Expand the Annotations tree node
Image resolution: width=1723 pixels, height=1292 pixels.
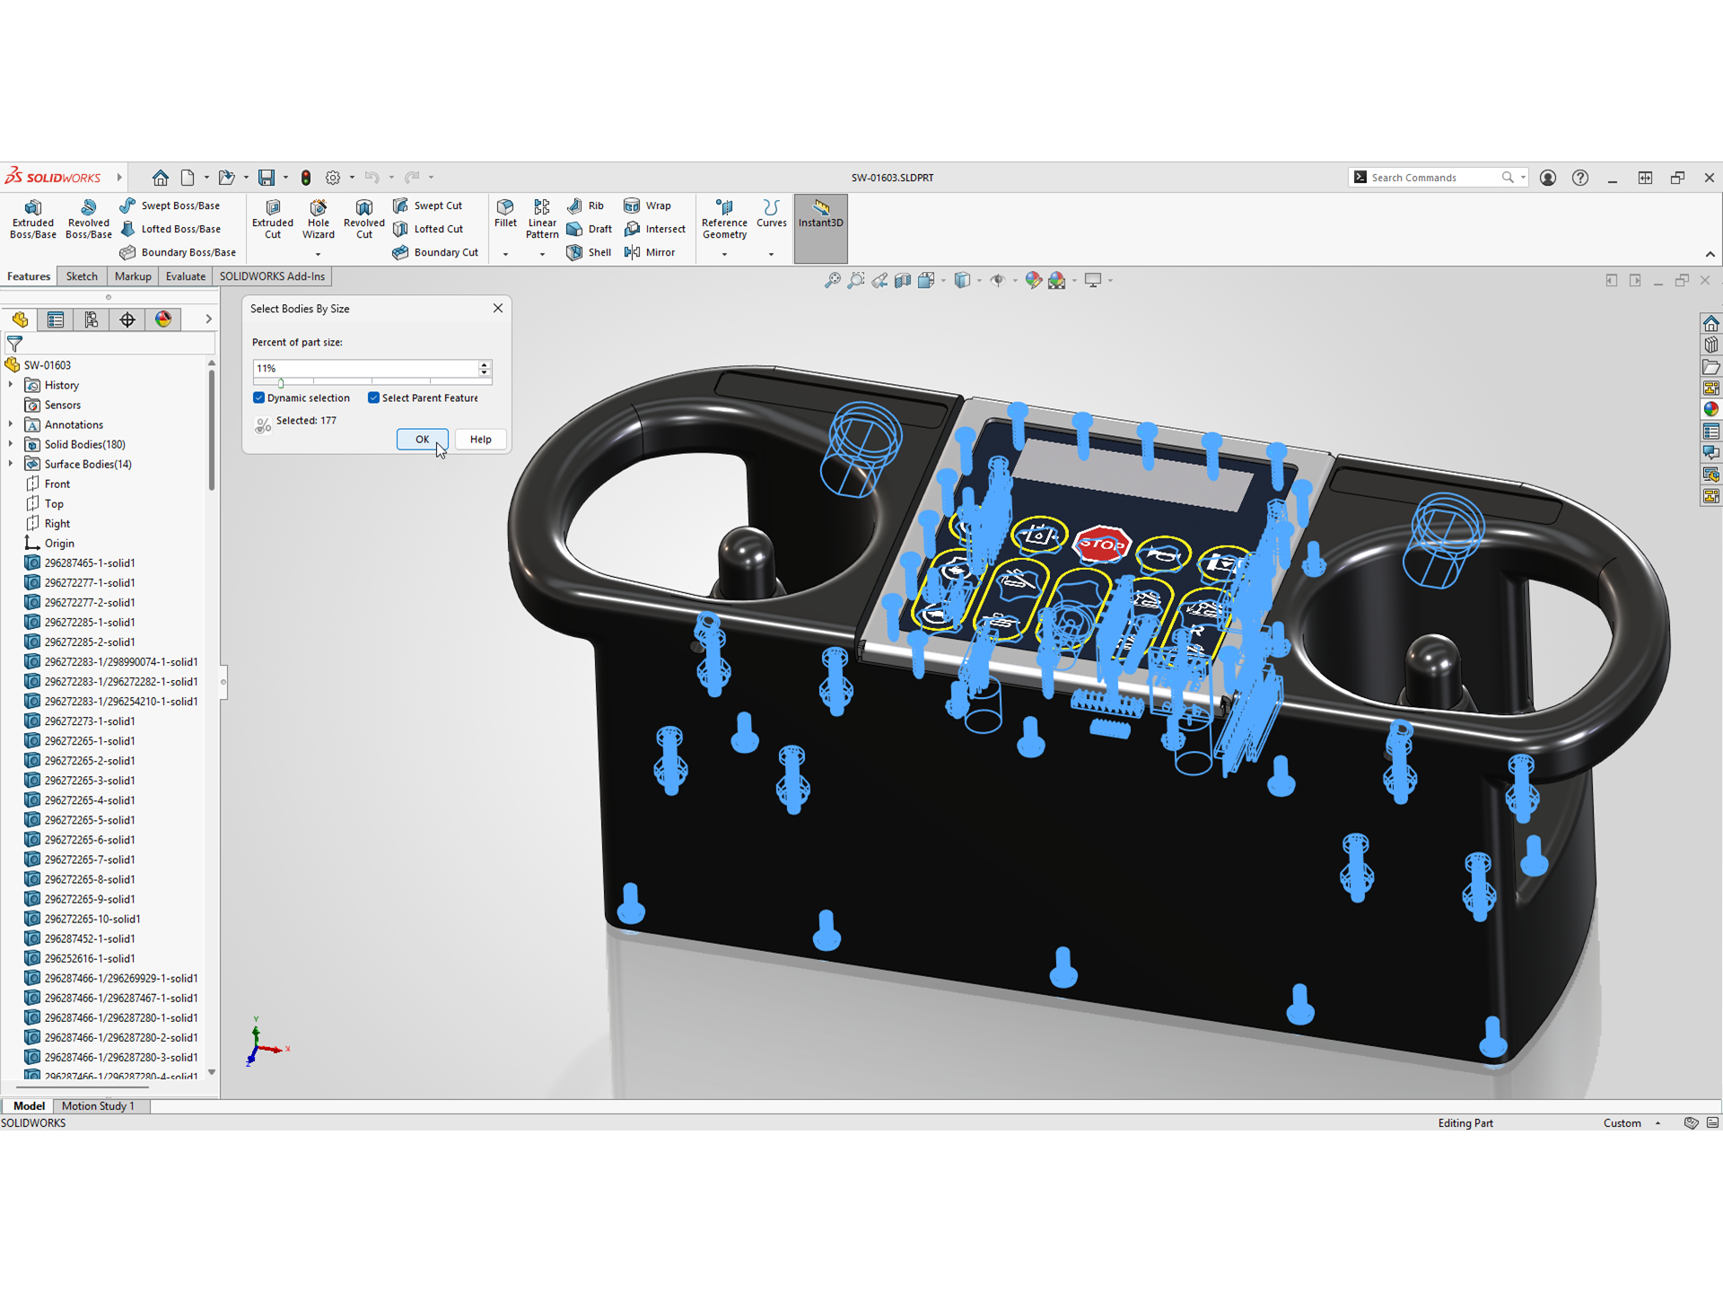(11, 424)
